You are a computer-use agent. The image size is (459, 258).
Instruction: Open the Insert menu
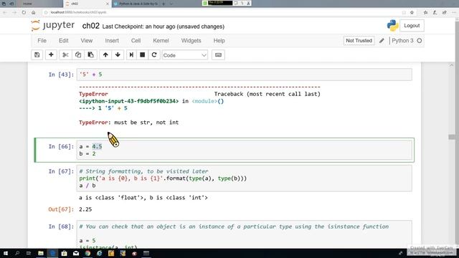click(x=112, y=41)
